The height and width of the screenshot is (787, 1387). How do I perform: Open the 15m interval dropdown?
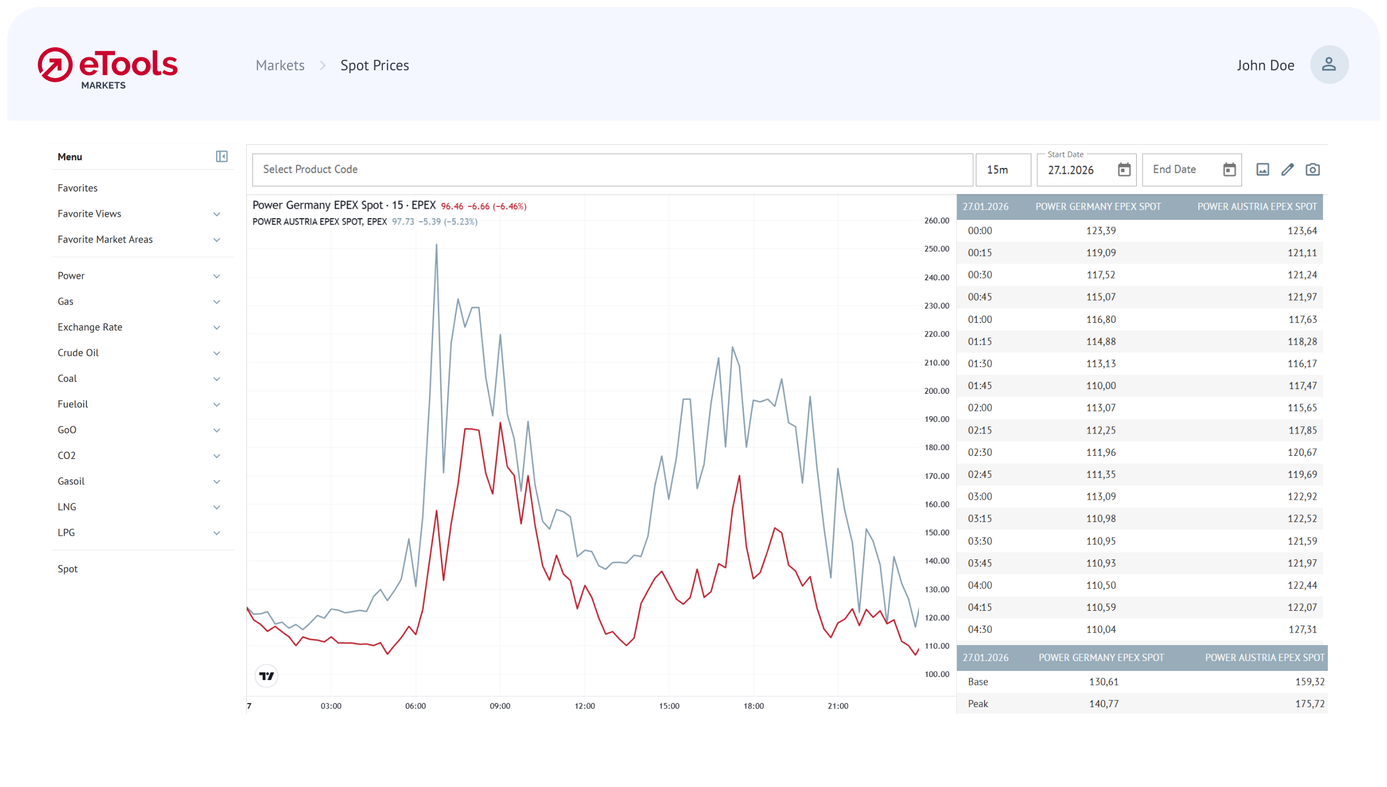pos(1002,170)
